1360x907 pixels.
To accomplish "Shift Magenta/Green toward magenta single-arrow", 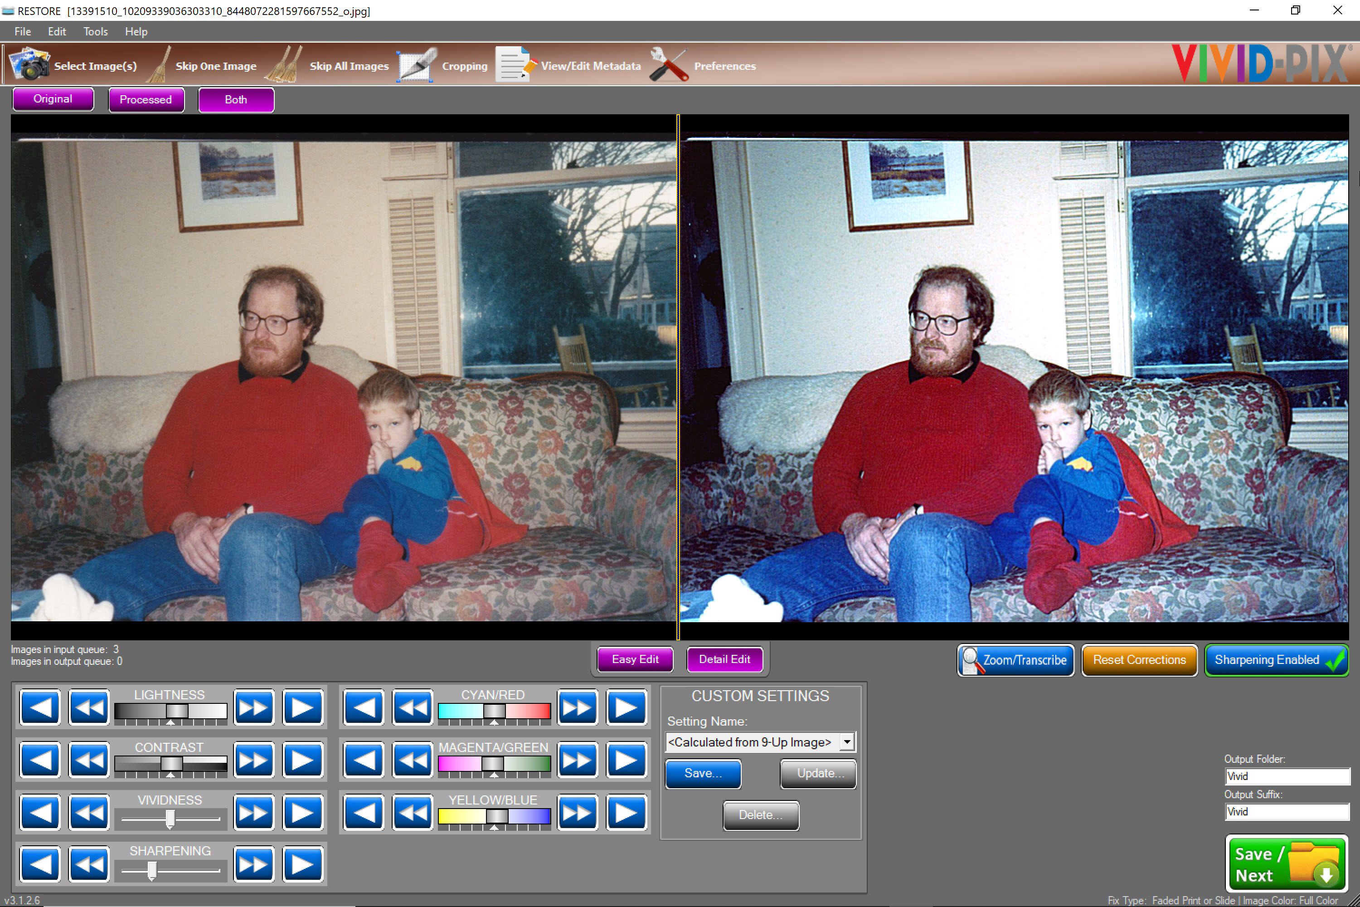I will tap(364, 760).
